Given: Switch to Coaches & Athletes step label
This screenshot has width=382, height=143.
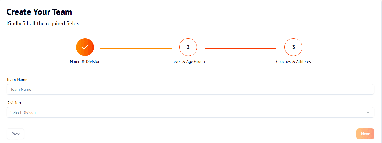Looking at the screenshot, I should pos(293,62).
